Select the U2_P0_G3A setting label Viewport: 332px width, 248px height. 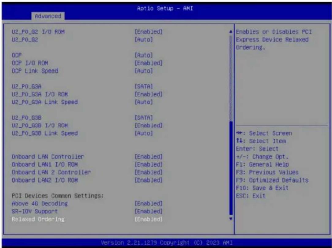click(x=26, y=86)
